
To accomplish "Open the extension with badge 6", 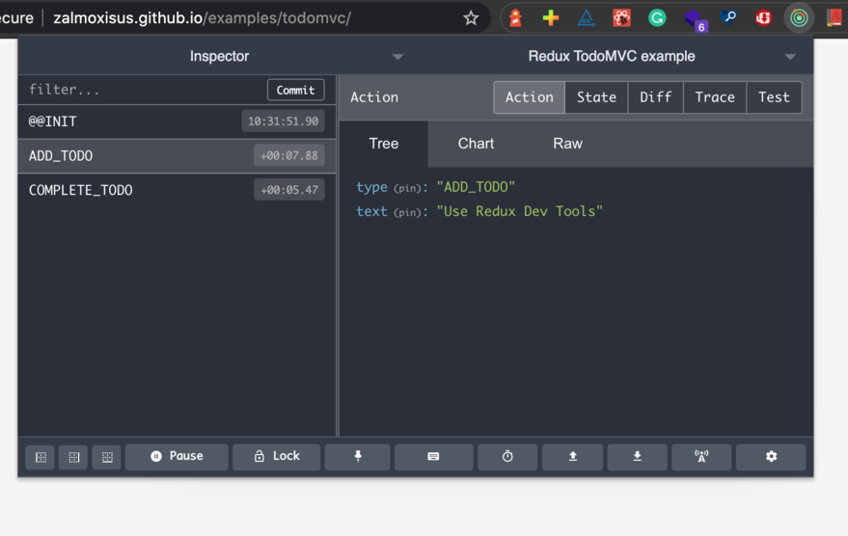I will pyautogui.click(x=694, y=19).
